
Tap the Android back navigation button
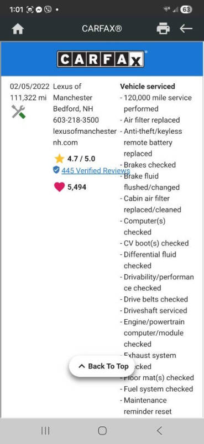coord(159,431)
